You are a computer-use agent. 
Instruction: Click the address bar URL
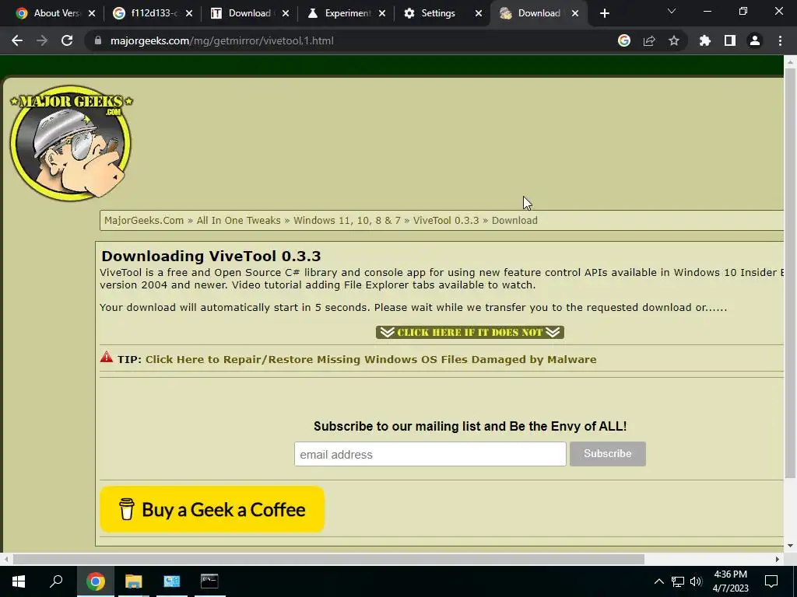click(x=222, y=40)
